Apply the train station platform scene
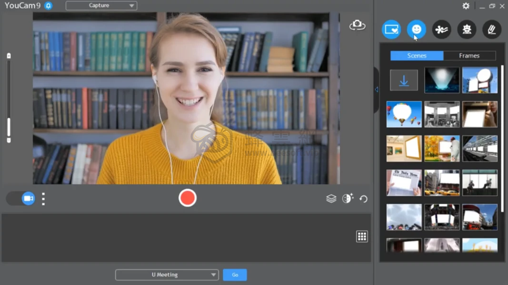Viewport: 508px width, 285px height. point(480,149)
